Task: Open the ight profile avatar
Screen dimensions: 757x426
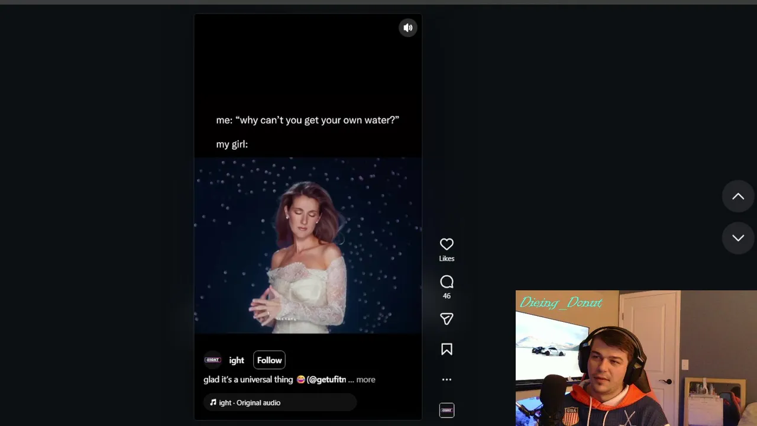Action: [212, 360]
